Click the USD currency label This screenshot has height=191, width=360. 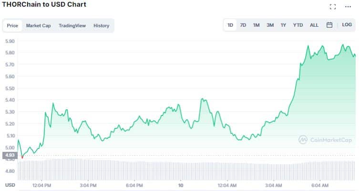point(10,185)
